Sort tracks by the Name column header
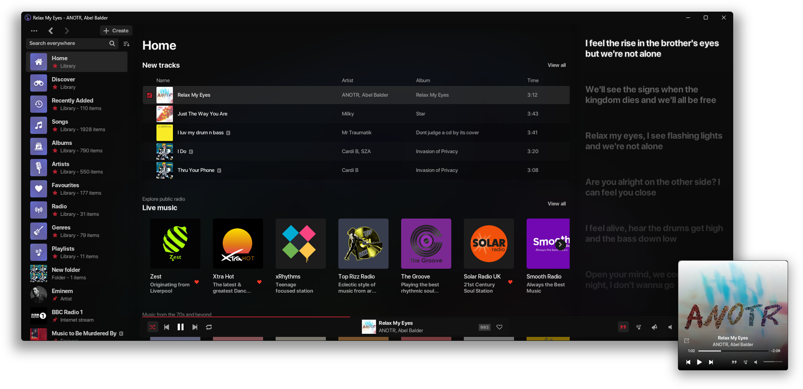 coord(163,81)
